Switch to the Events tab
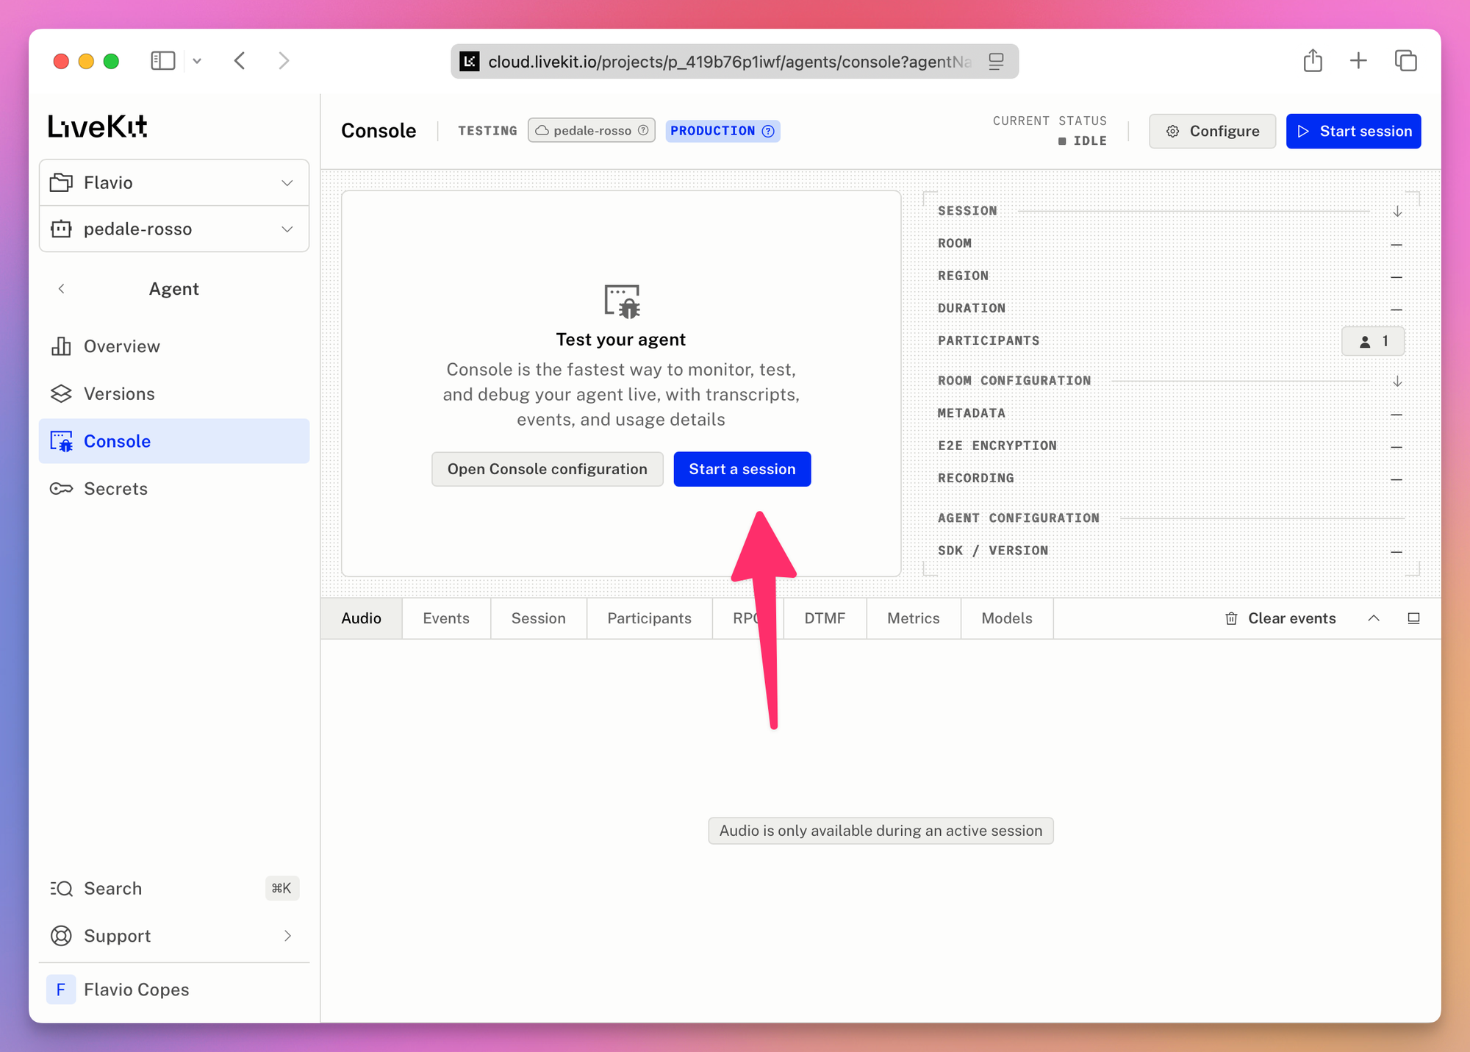This screenshot has height=1052, width=1470. [x=446, y=618]
